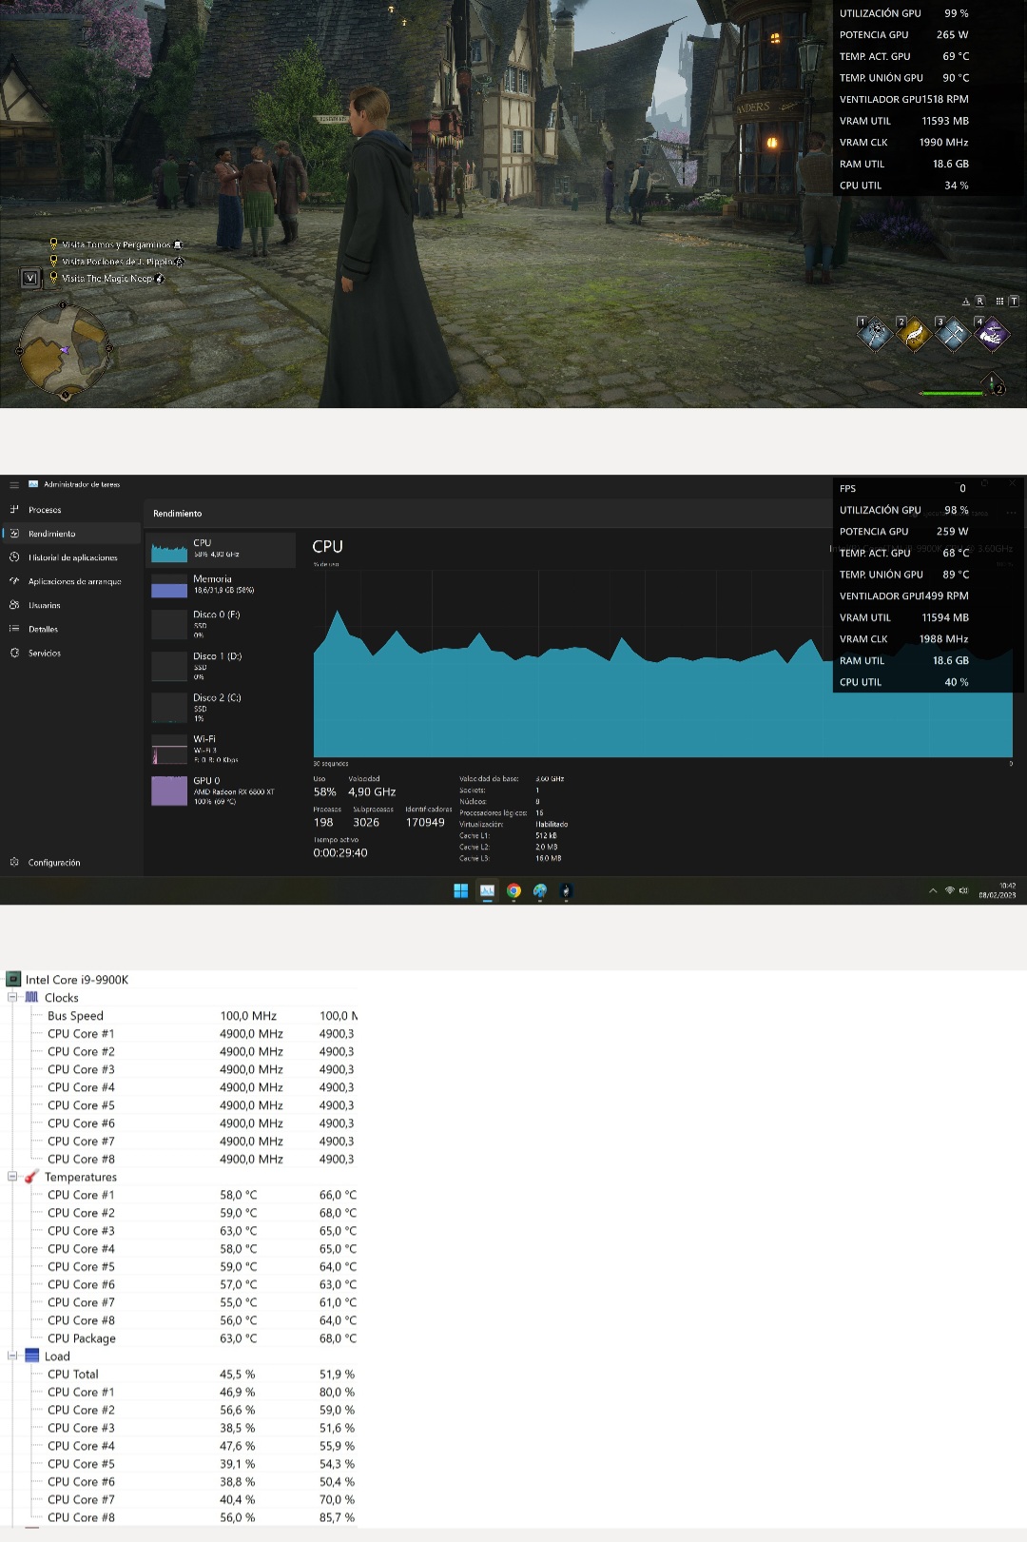Open the clock showing 10:42 08/02/2023
Image resolution: width=1027 pixels, height=1542 pixels.
998,890
